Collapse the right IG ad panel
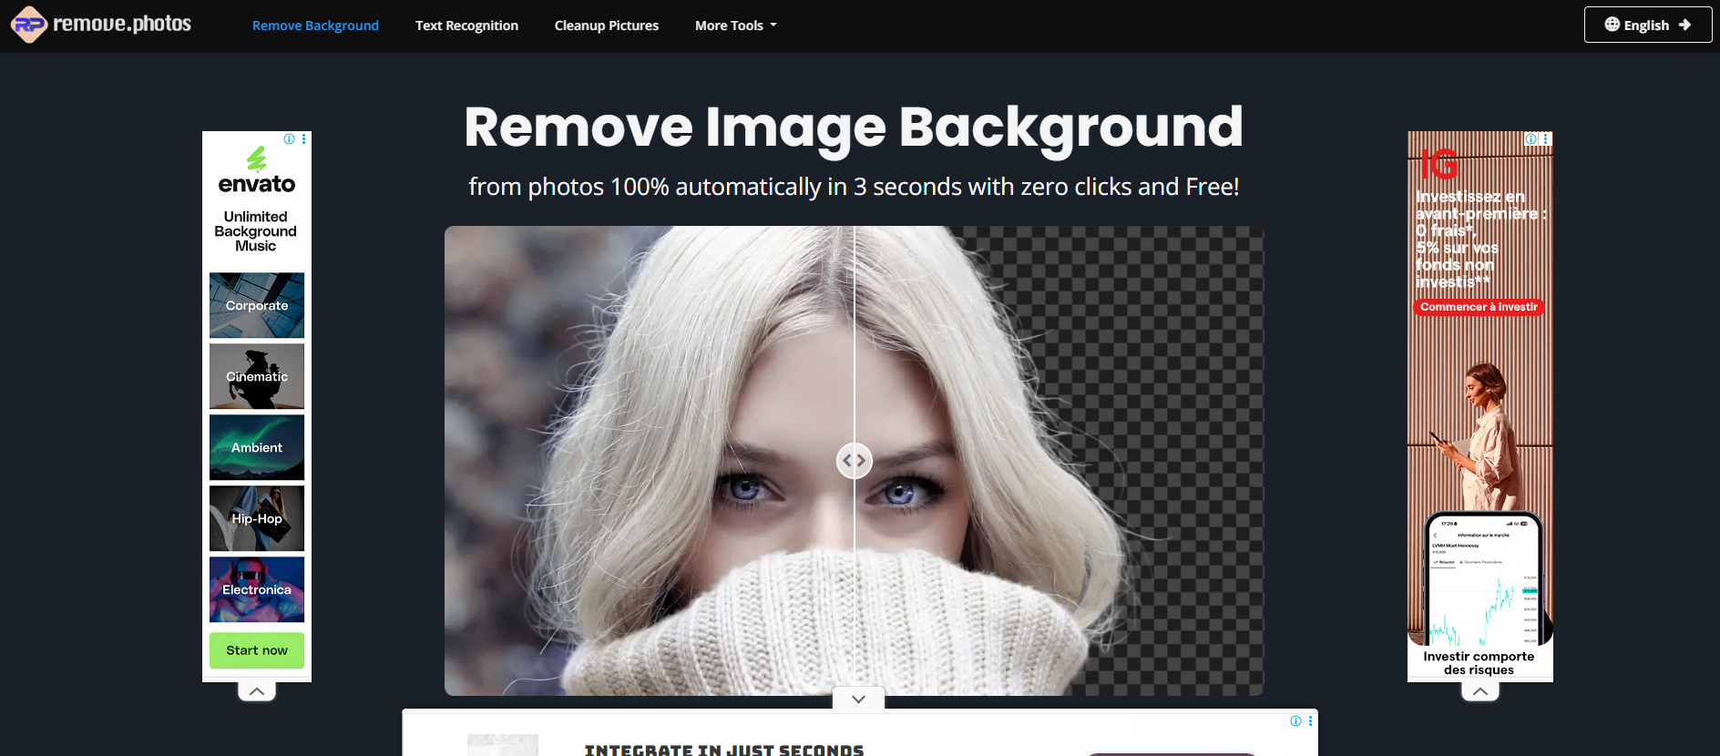The width and height of the screenshot is (1720, 756). 1480,691
